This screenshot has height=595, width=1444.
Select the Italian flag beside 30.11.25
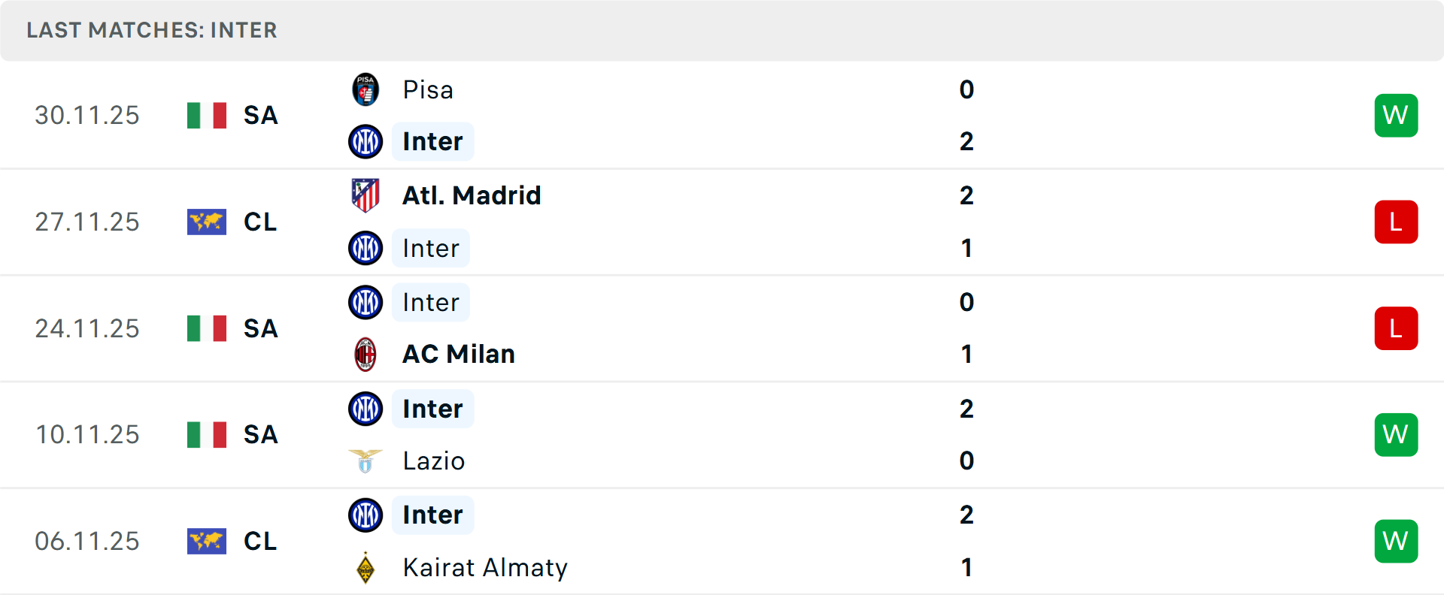(x=207, y=116)
